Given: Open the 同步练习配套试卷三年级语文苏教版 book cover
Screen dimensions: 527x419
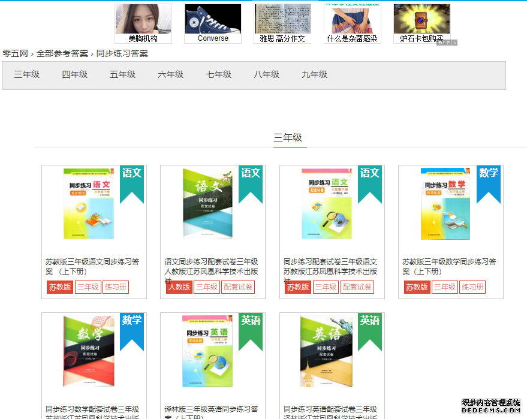Looking at the screenshot, I should pos(327,204).
